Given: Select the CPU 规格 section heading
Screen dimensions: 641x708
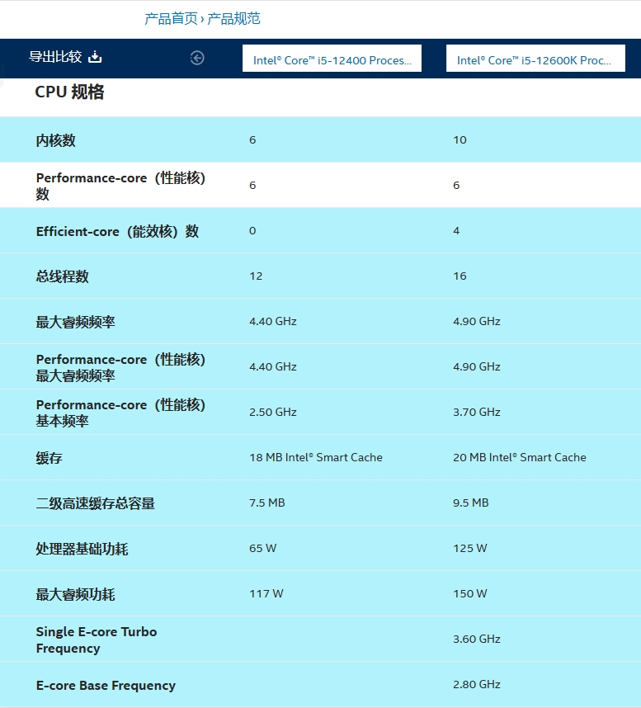Looking at the screenshot, I should pyautogui.click(x=69, y=92).
